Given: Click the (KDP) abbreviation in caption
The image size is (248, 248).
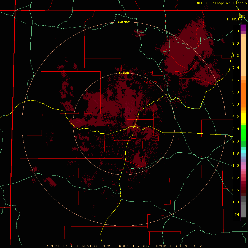Looking at the screenshot, I should point(123,246).
